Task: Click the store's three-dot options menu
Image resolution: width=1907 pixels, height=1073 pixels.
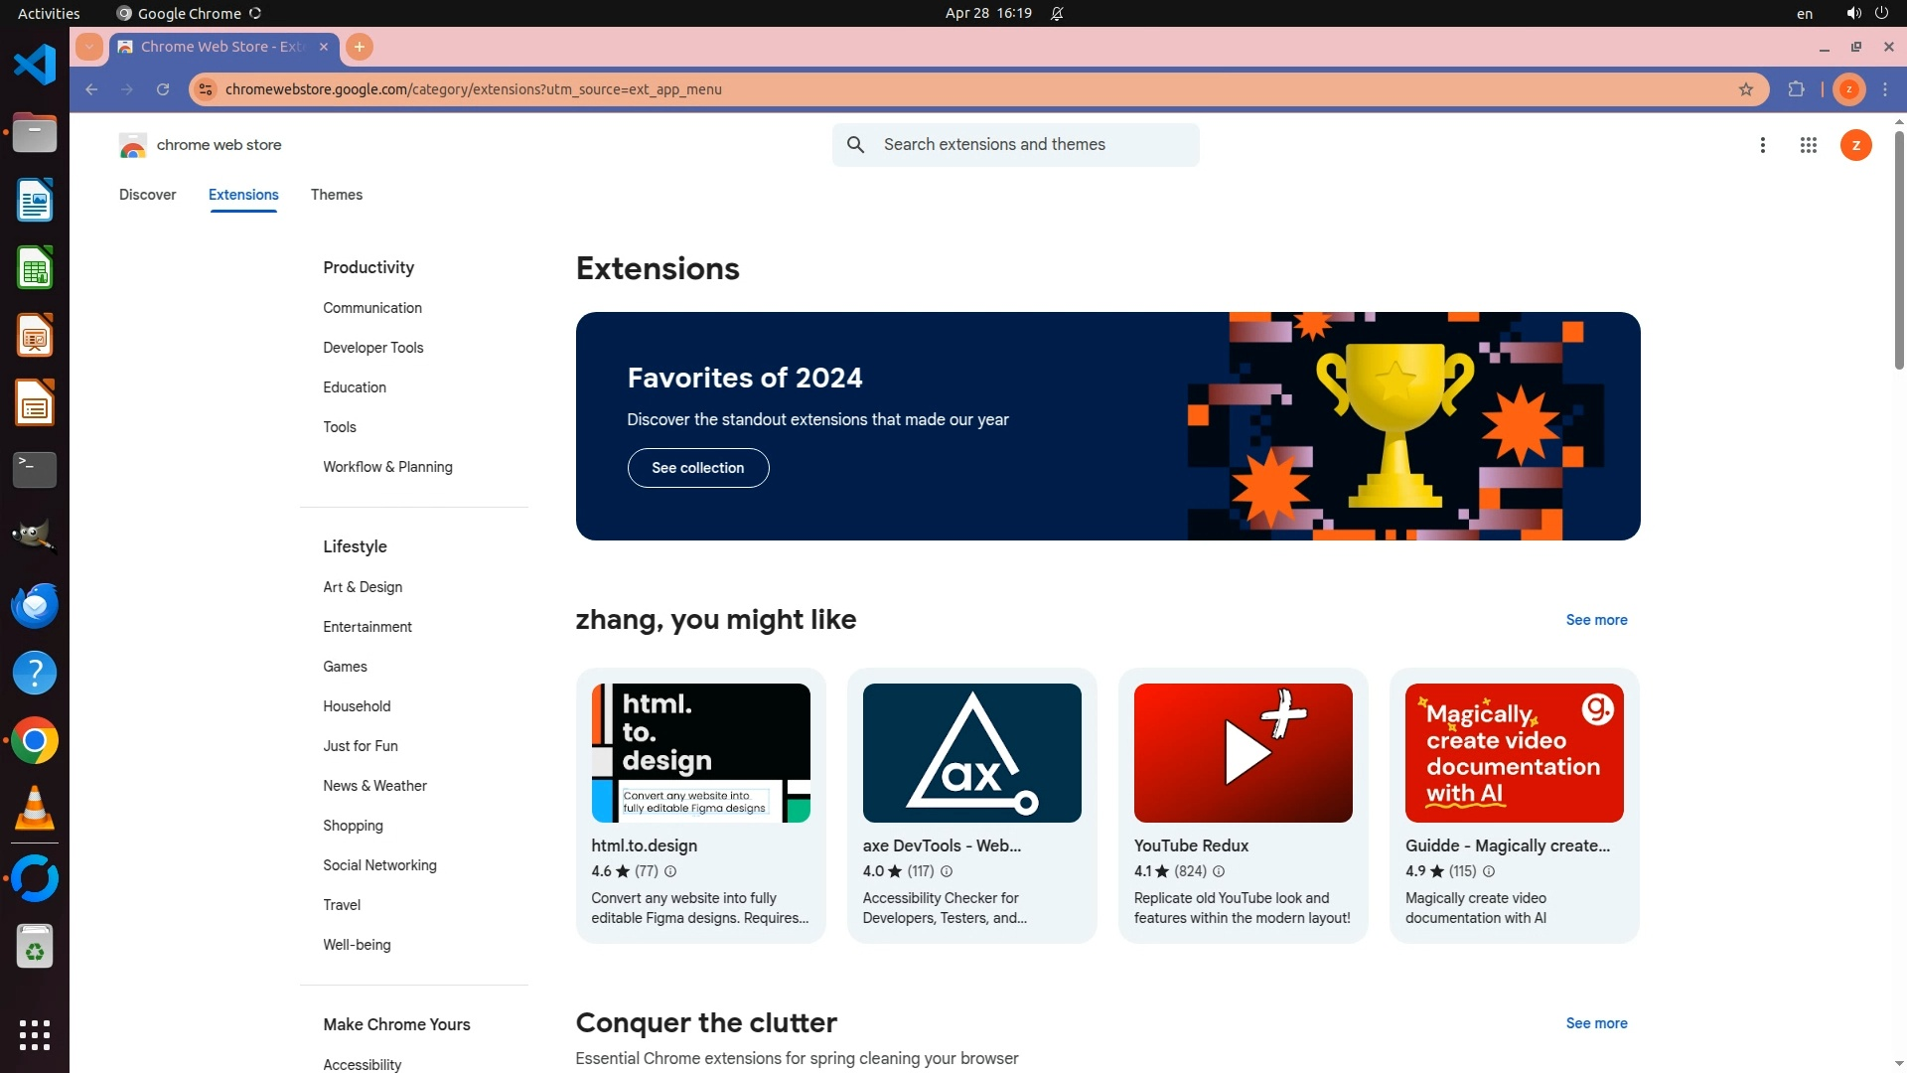Action: tap(1762, 145)
